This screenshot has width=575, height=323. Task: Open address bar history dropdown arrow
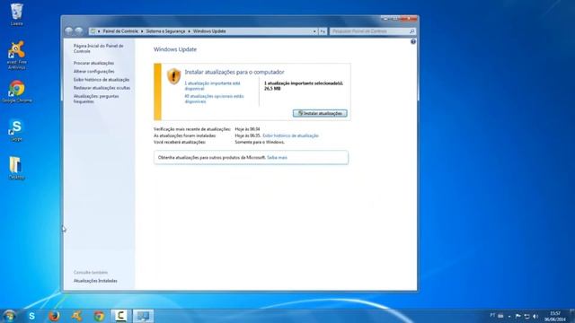(x=314, y=31)
